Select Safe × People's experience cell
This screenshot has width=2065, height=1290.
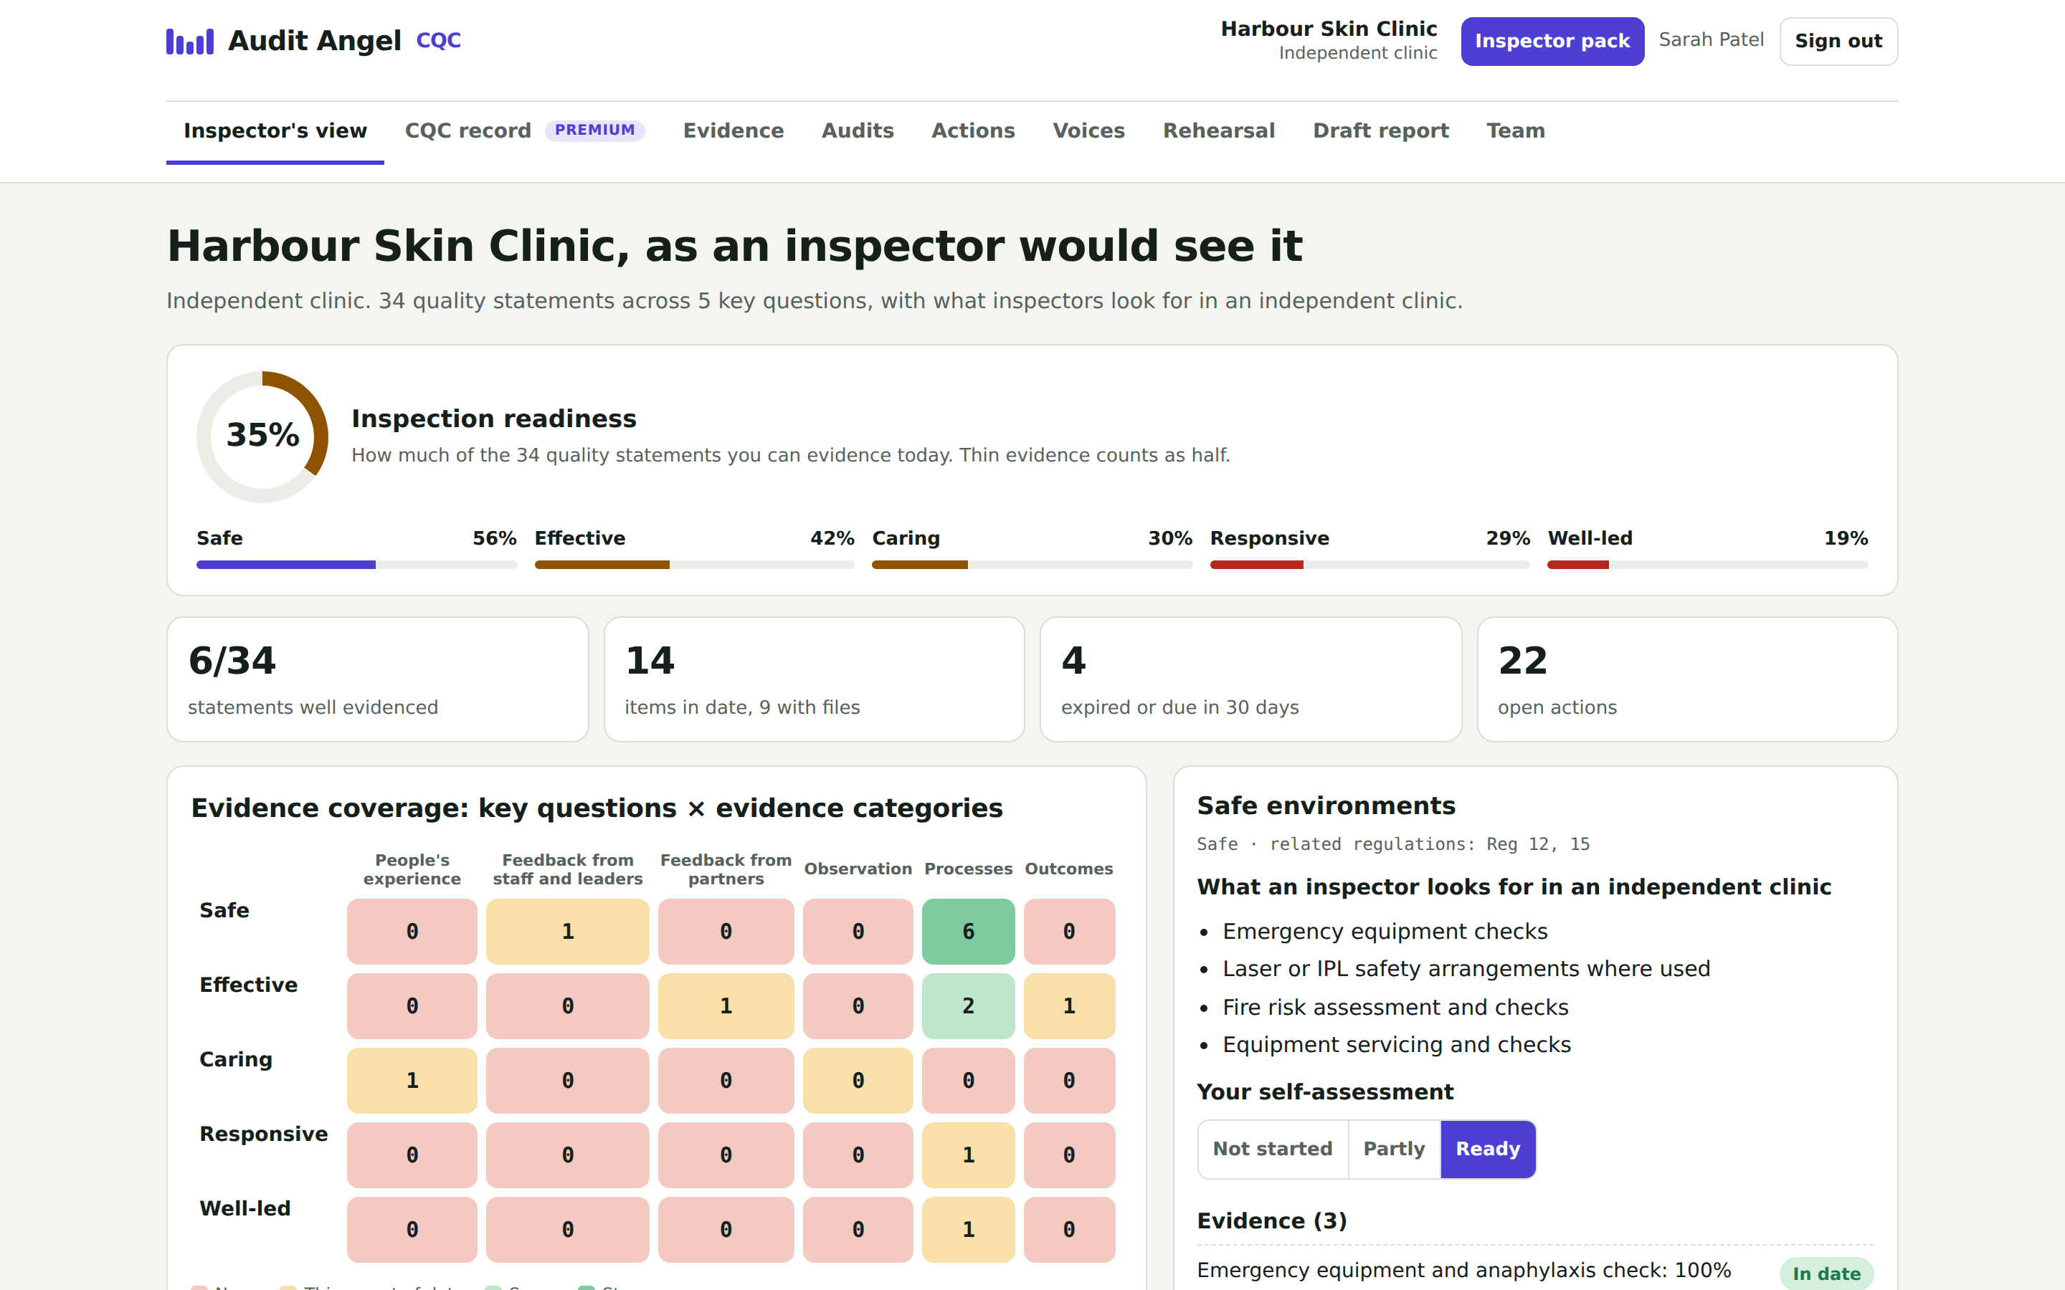412,932
